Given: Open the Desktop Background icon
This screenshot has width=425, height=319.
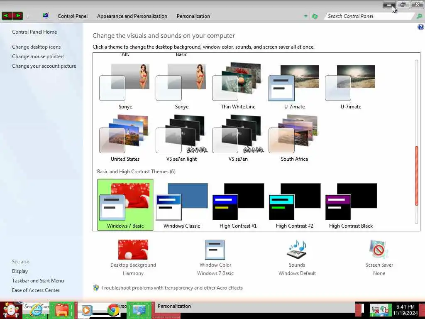Looking at the screenshot, I should pos(133,250).
